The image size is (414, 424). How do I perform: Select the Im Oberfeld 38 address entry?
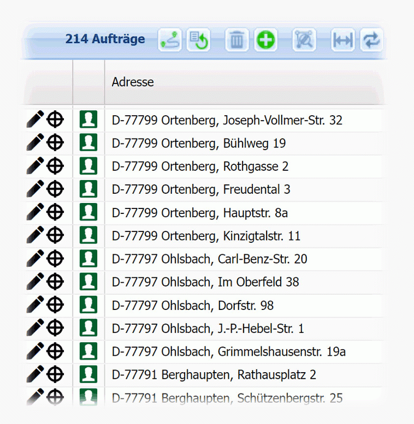pyautogui.click(x=205, y=282)
